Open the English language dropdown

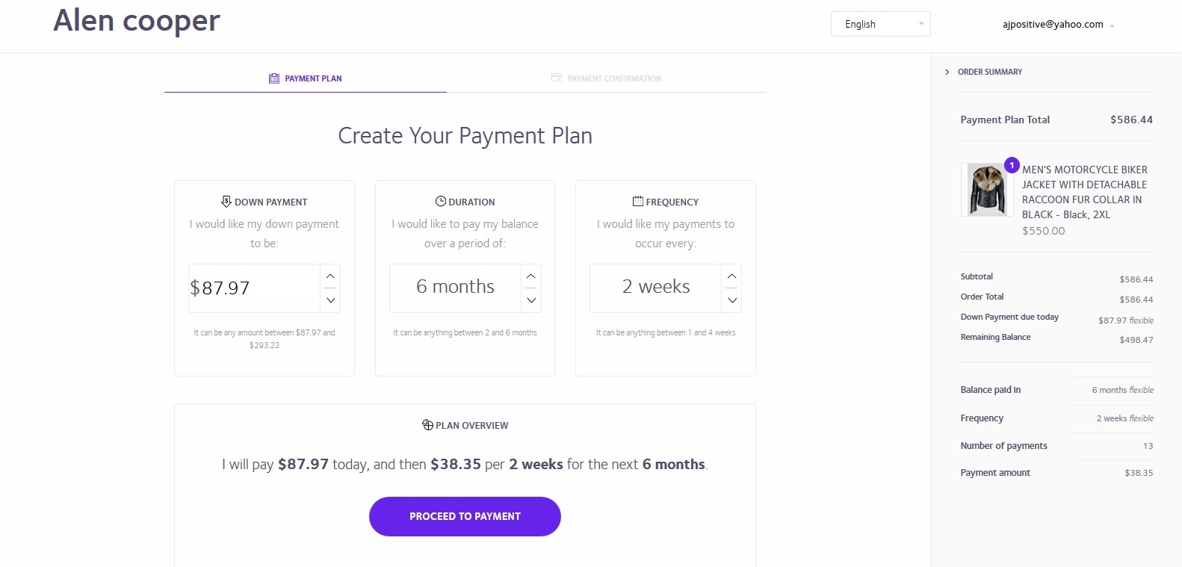click(x=880, y=24)
